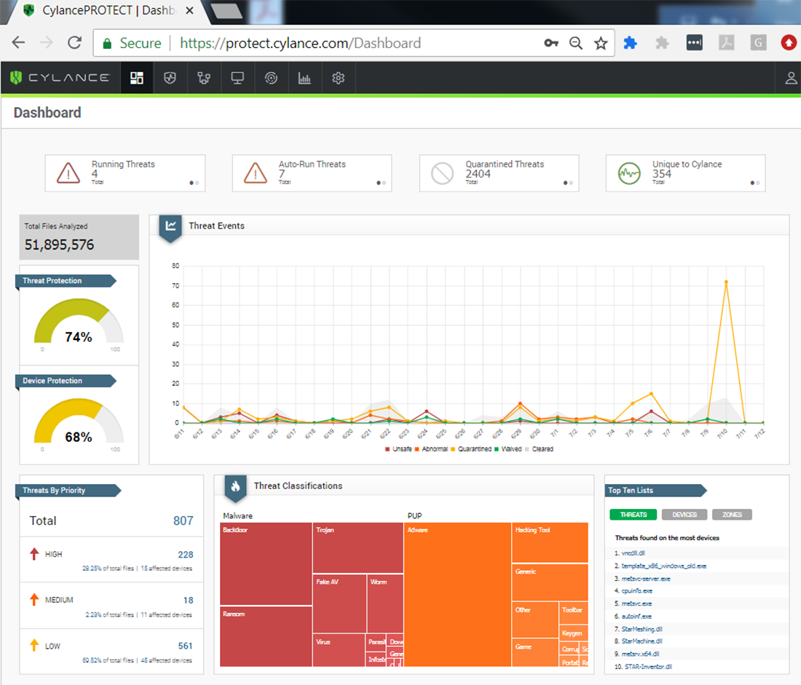
Task: Toggle the Unsafe legend series
Action: click(x=398, y=449)
